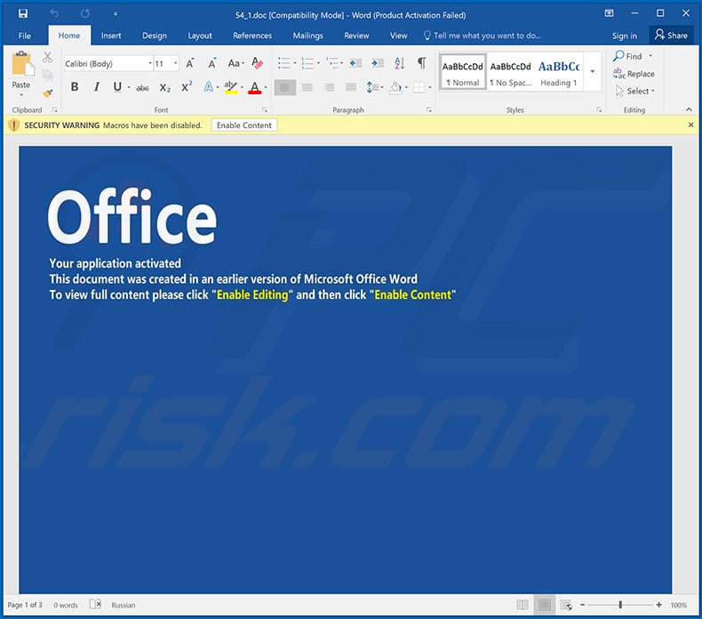Switch to the Mailings tab
Image resolution: width=702 pixels, height=619 pixels.
(308, 36)
